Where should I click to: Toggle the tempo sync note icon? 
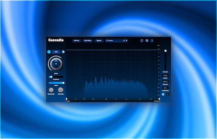point(49,52)
